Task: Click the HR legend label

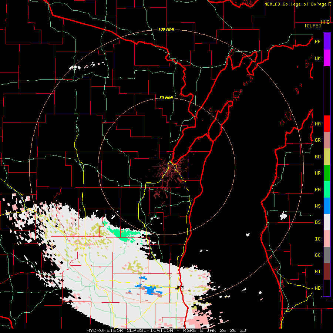Action: (x=317, y=173)
